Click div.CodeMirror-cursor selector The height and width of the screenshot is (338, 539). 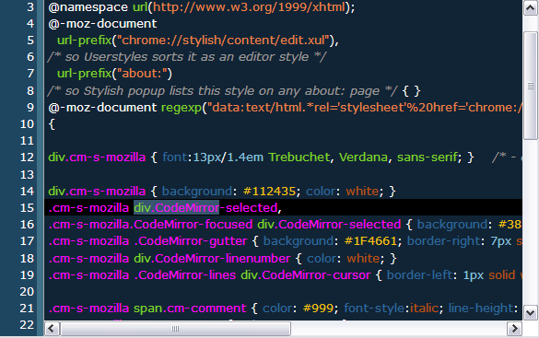pyautogui.click(x=306, y=275)
